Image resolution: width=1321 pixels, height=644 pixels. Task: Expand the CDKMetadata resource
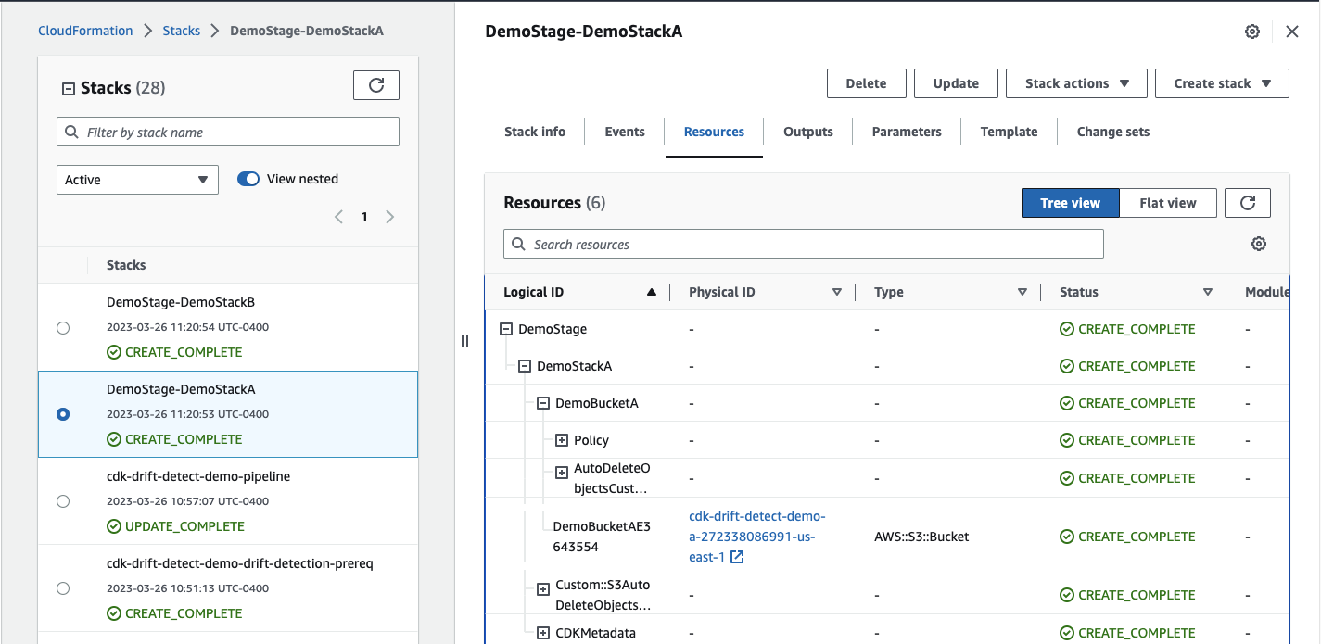(x=542, y=632)
